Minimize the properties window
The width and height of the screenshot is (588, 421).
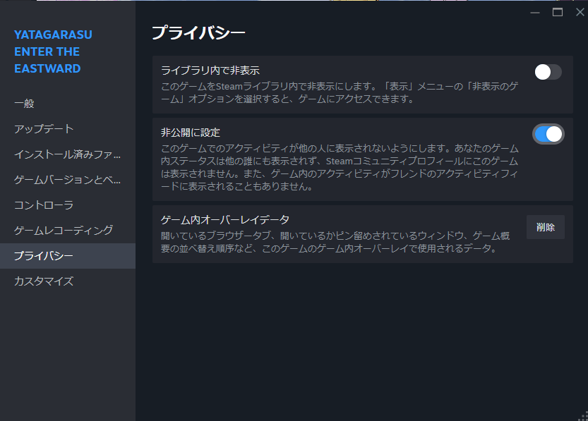point(535,13)
